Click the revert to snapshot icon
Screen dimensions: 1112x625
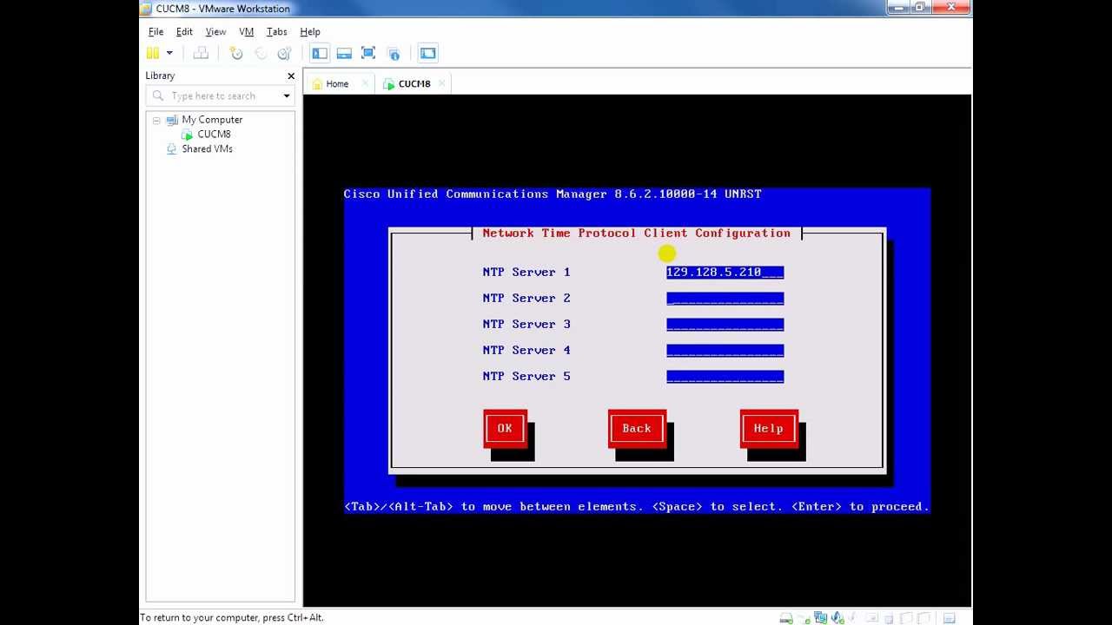click(x=261, y=53)
